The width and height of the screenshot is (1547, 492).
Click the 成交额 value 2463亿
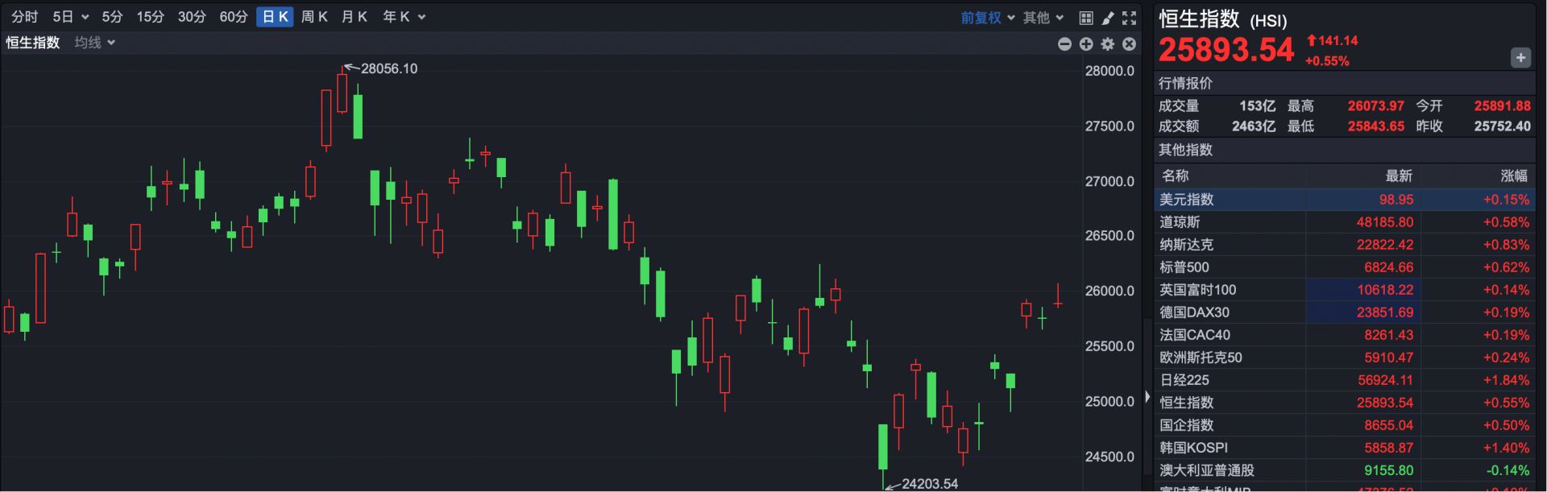point(1255,126)
